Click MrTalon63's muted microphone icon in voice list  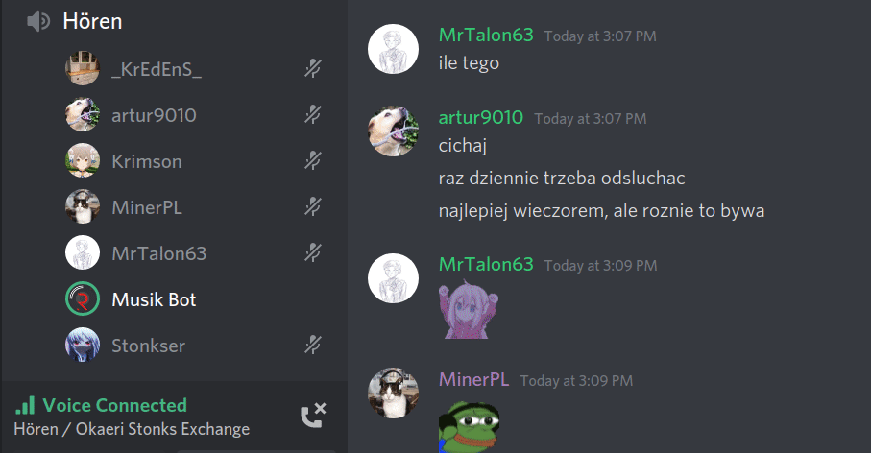tap(313, 253)
